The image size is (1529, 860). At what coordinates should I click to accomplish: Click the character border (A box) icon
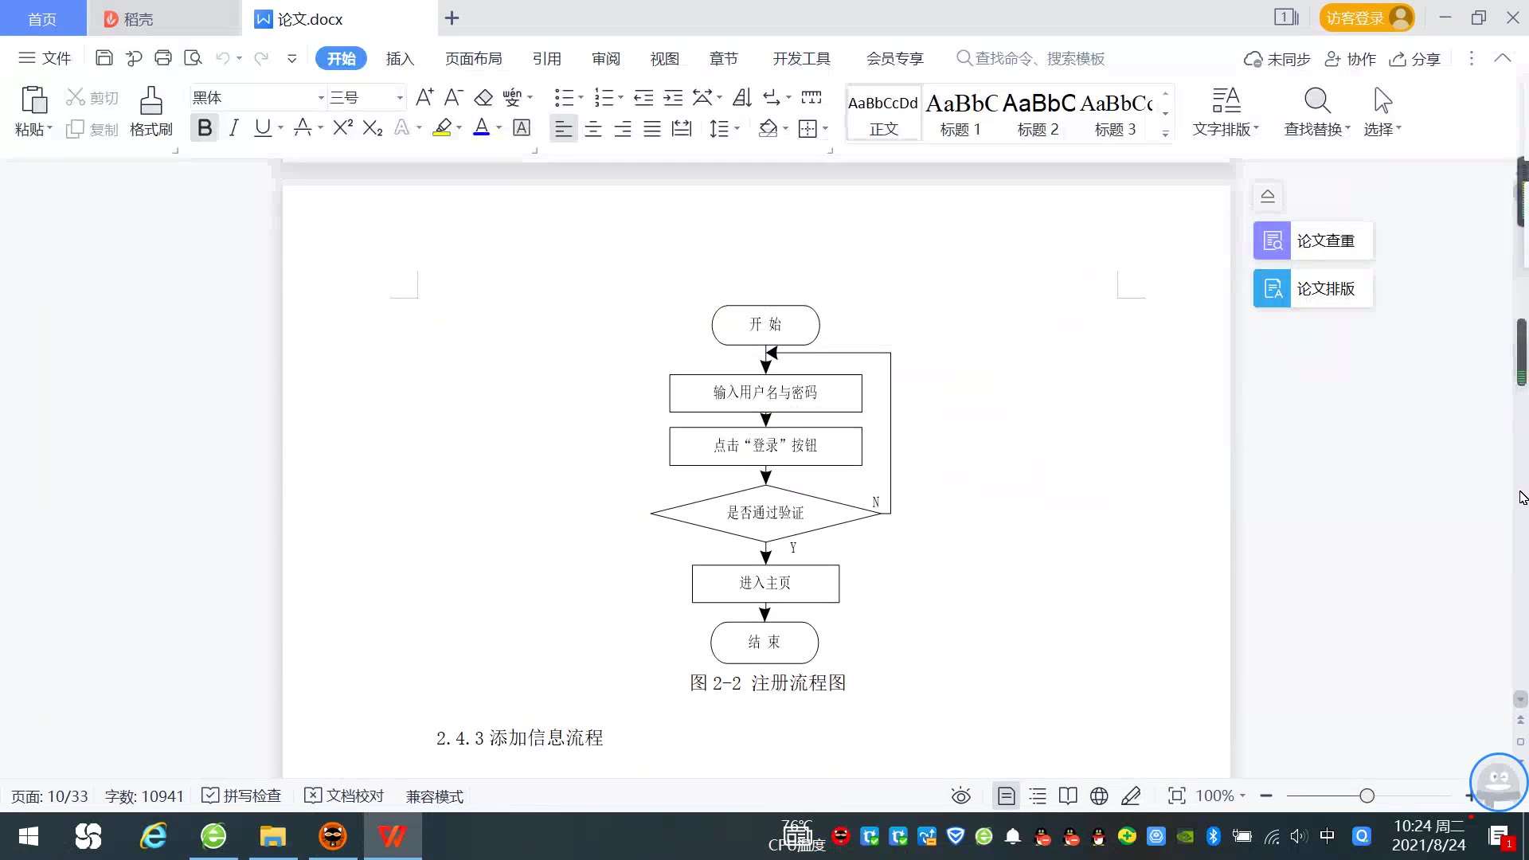point(522,127)
